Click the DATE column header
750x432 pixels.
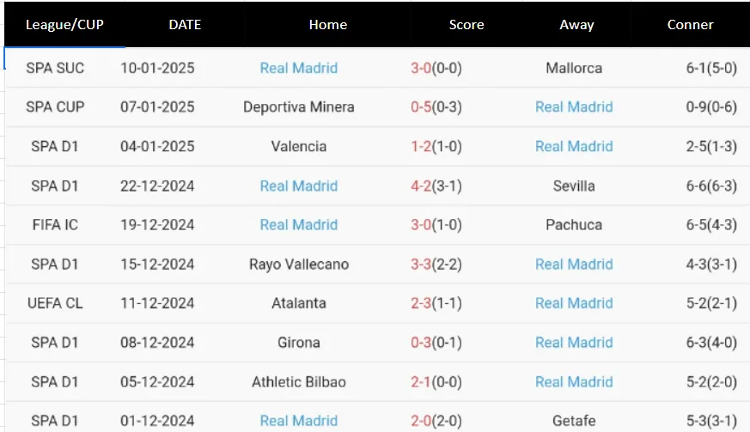185,24
